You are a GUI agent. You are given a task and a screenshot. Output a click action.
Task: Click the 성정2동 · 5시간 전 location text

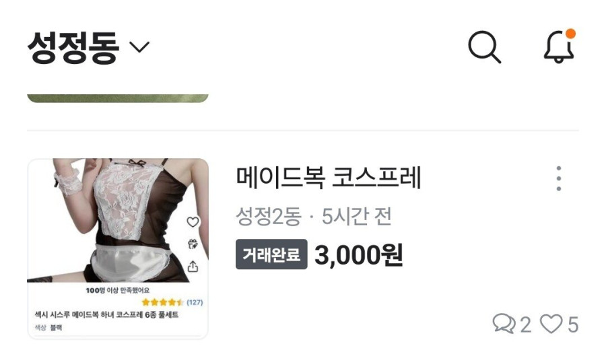point(314,216)
